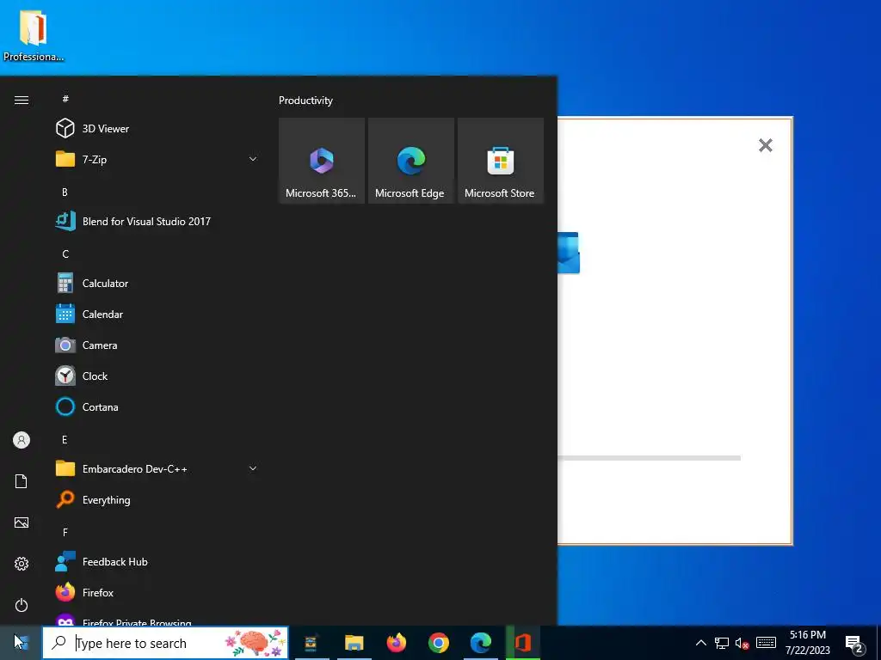Open the Clock app

coord(157,376)
